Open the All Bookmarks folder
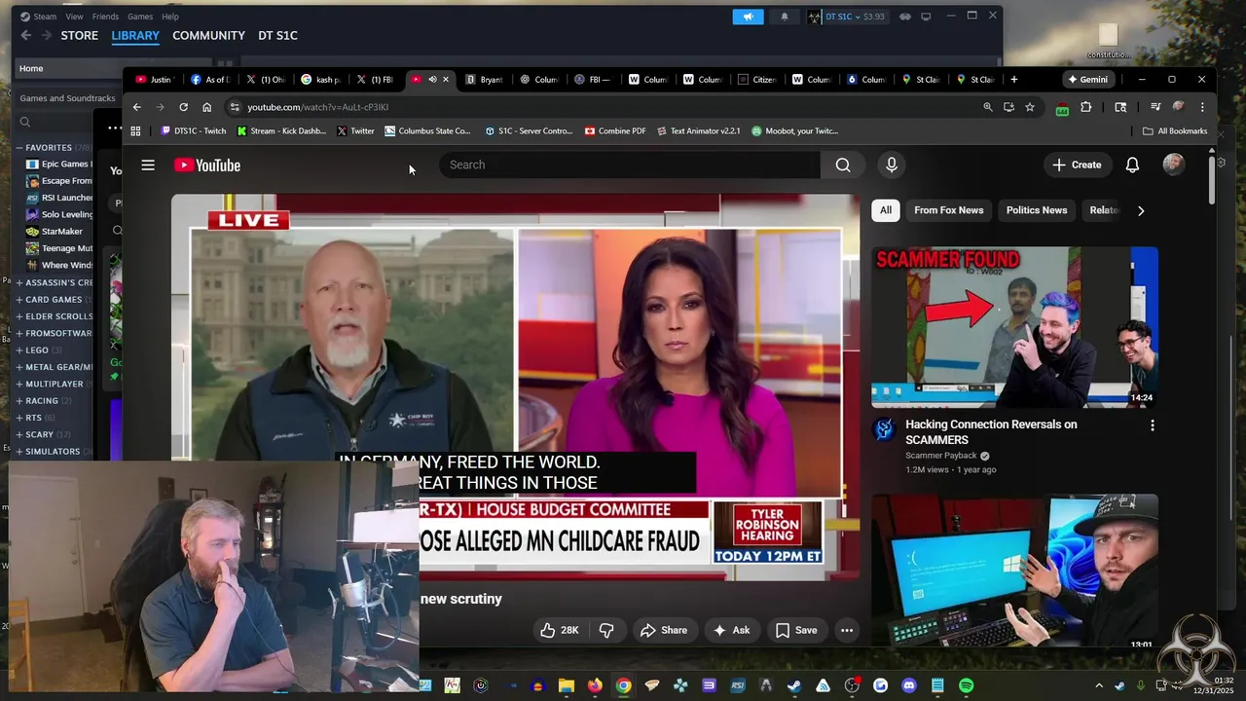This screenshot has height=701, width=1246. coord(1175,130)
